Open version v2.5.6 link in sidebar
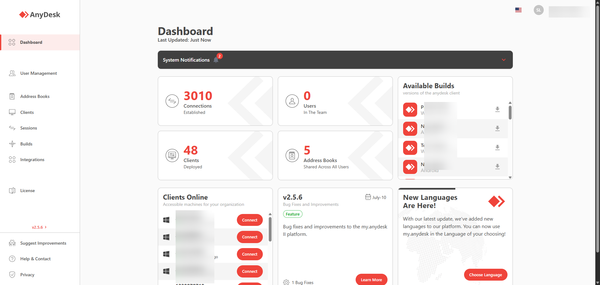 click(39, 227)
